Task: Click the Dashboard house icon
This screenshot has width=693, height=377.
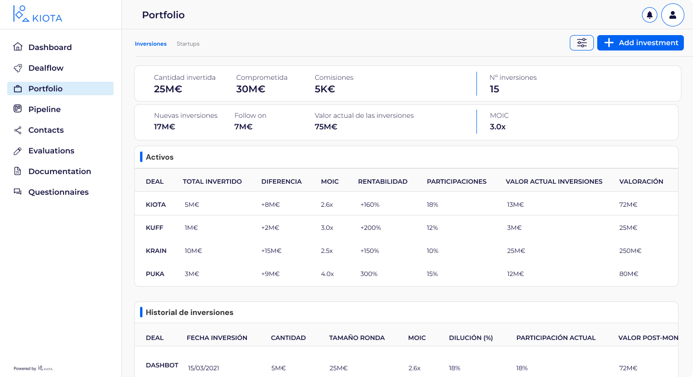Action: tap(18, 47)
